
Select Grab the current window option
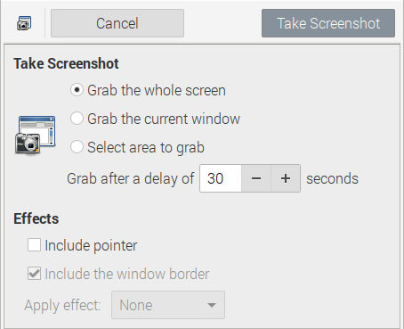tap(77, 119)
